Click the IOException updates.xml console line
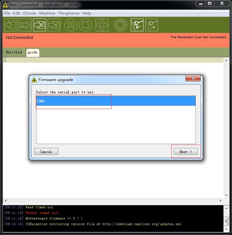232x235 pixels. click(x=104, y=224)
